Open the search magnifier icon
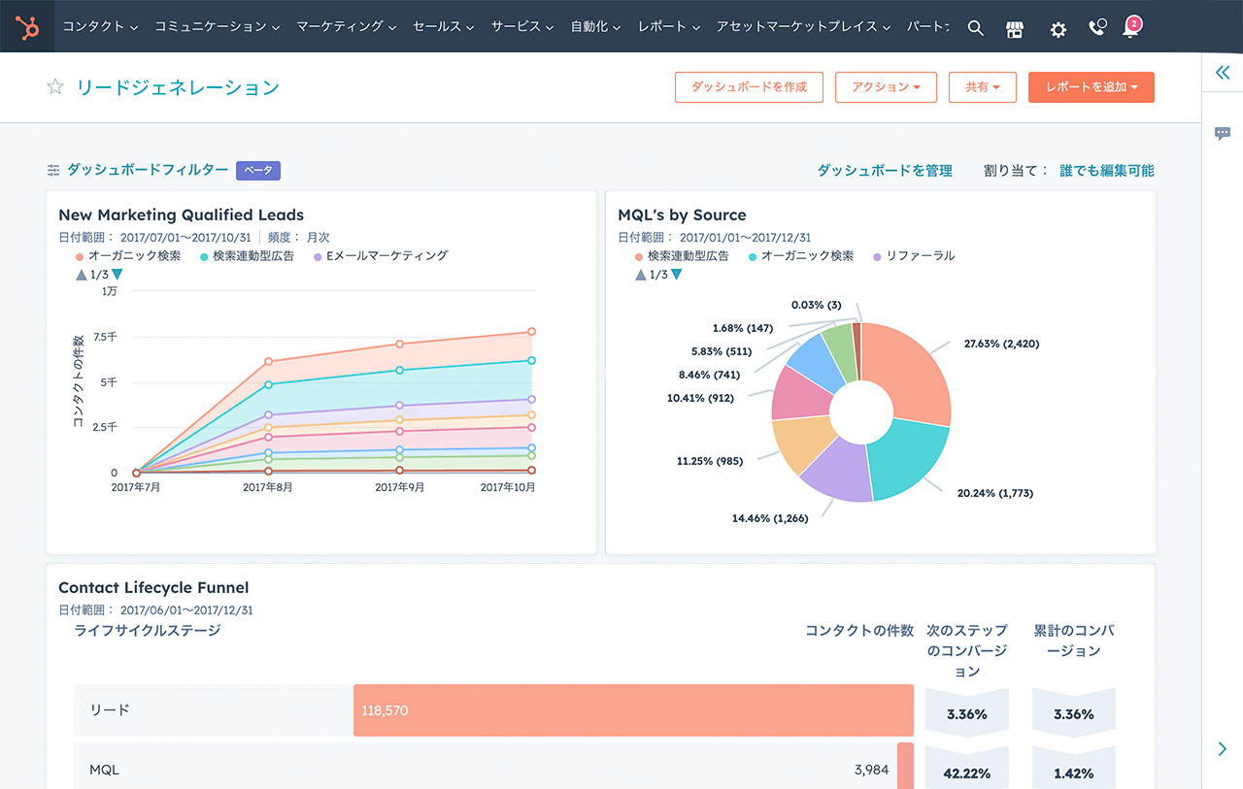Viewport: 1243px width, 789px height. (976, 28)
